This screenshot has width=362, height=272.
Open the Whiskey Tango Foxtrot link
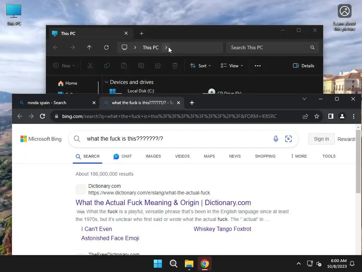[222, 229]
